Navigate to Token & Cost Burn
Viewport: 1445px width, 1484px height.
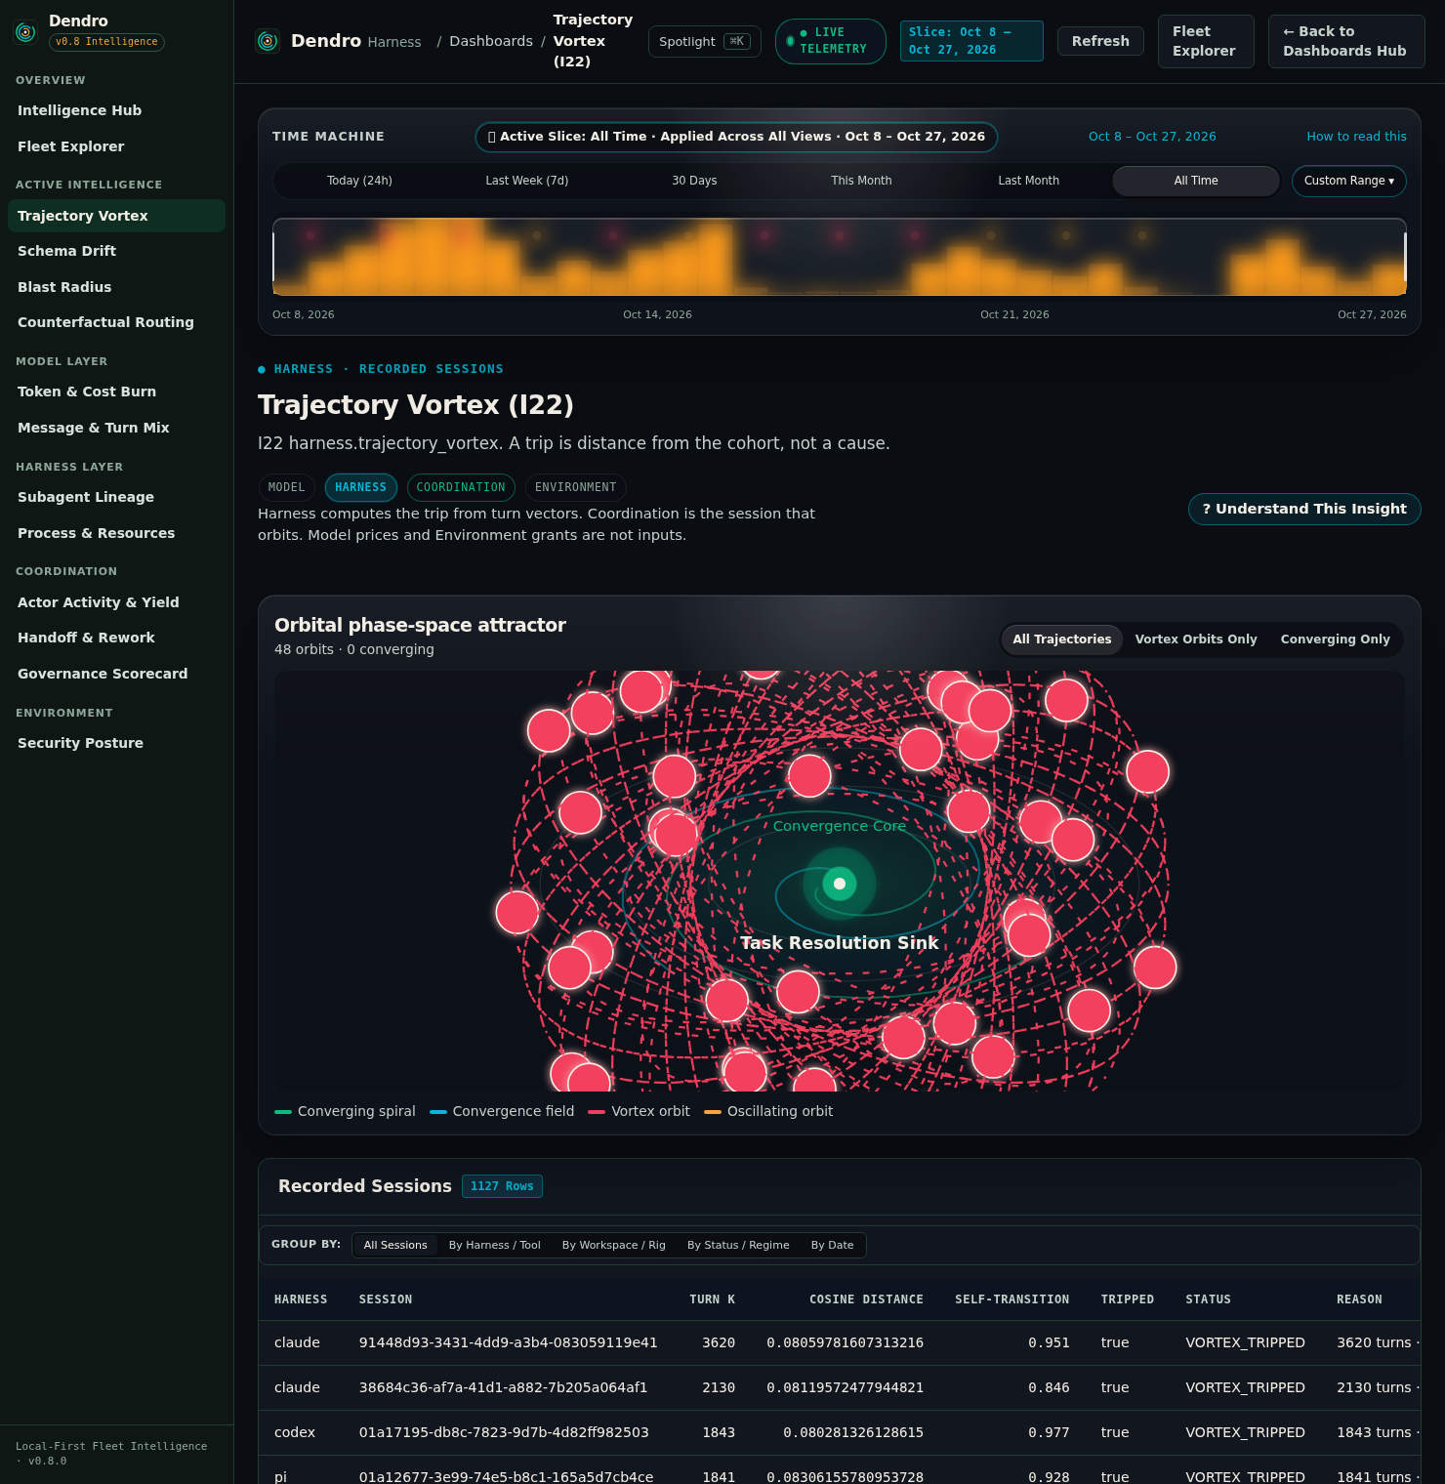tap(116, 392)
